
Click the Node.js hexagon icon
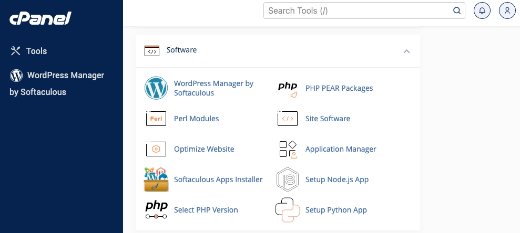pos(288,179)
